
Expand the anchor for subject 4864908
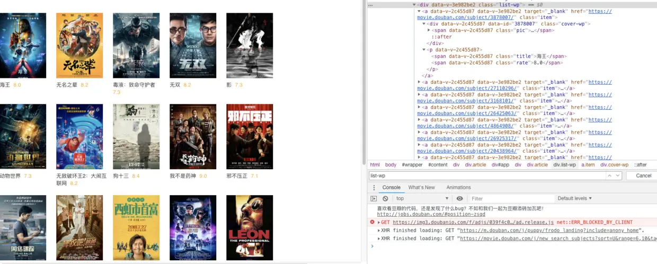(x=419, y=120)
